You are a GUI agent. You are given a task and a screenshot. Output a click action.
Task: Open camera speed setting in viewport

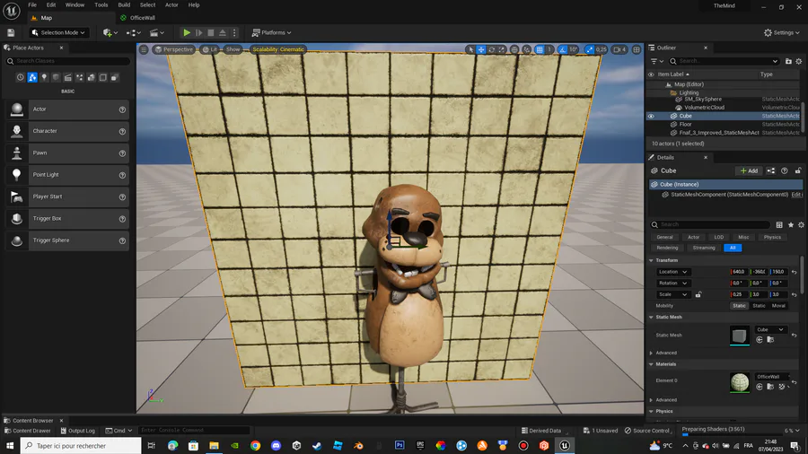click(x=619, y=49)
